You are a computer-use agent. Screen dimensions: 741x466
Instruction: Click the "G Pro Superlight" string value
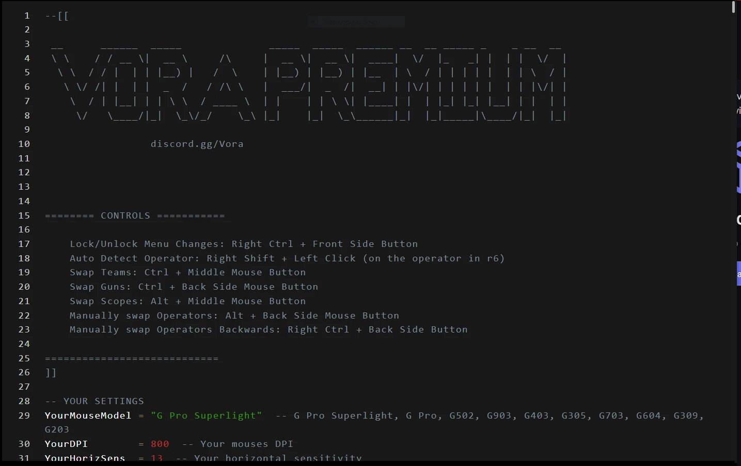point(207,415)
